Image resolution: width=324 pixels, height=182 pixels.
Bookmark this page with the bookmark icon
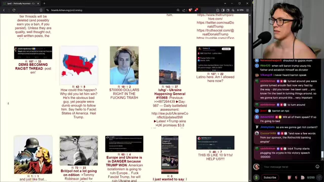(41, 10)
